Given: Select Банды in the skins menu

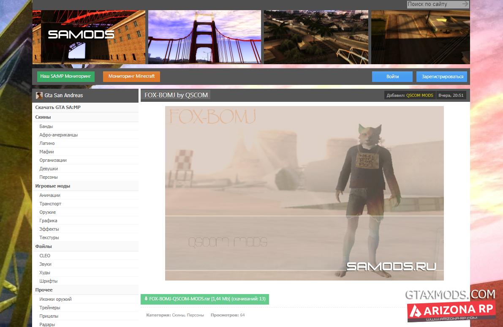Looking at the screenshot, I should [46, 126].
